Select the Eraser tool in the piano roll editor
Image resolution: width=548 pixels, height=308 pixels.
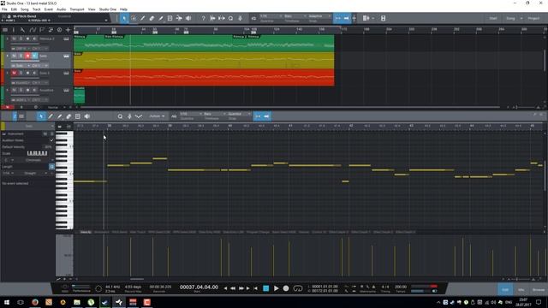point(68,116)
